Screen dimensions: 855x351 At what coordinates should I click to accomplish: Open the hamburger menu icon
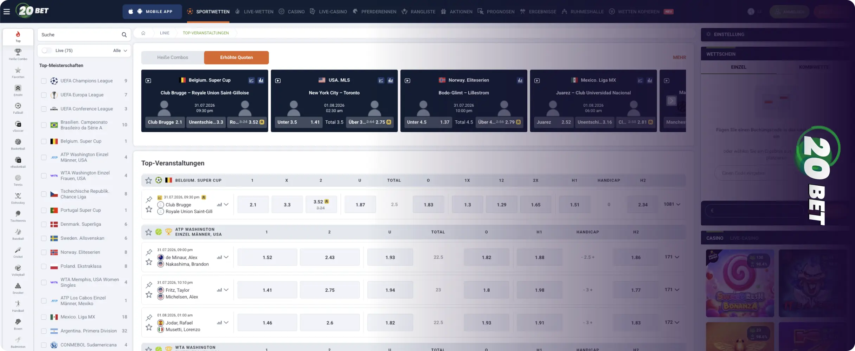point(7,12)
